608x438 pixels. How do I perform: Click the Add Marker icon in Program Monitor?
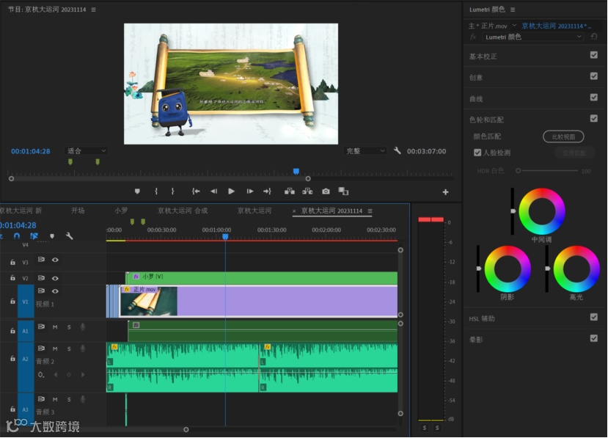(x=137, y=191)
